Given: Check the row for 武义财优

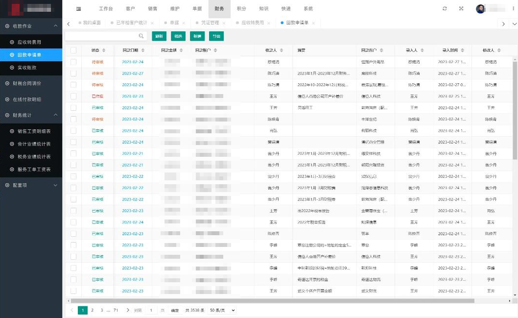Looking at the screenshot, I should point(73,291).
